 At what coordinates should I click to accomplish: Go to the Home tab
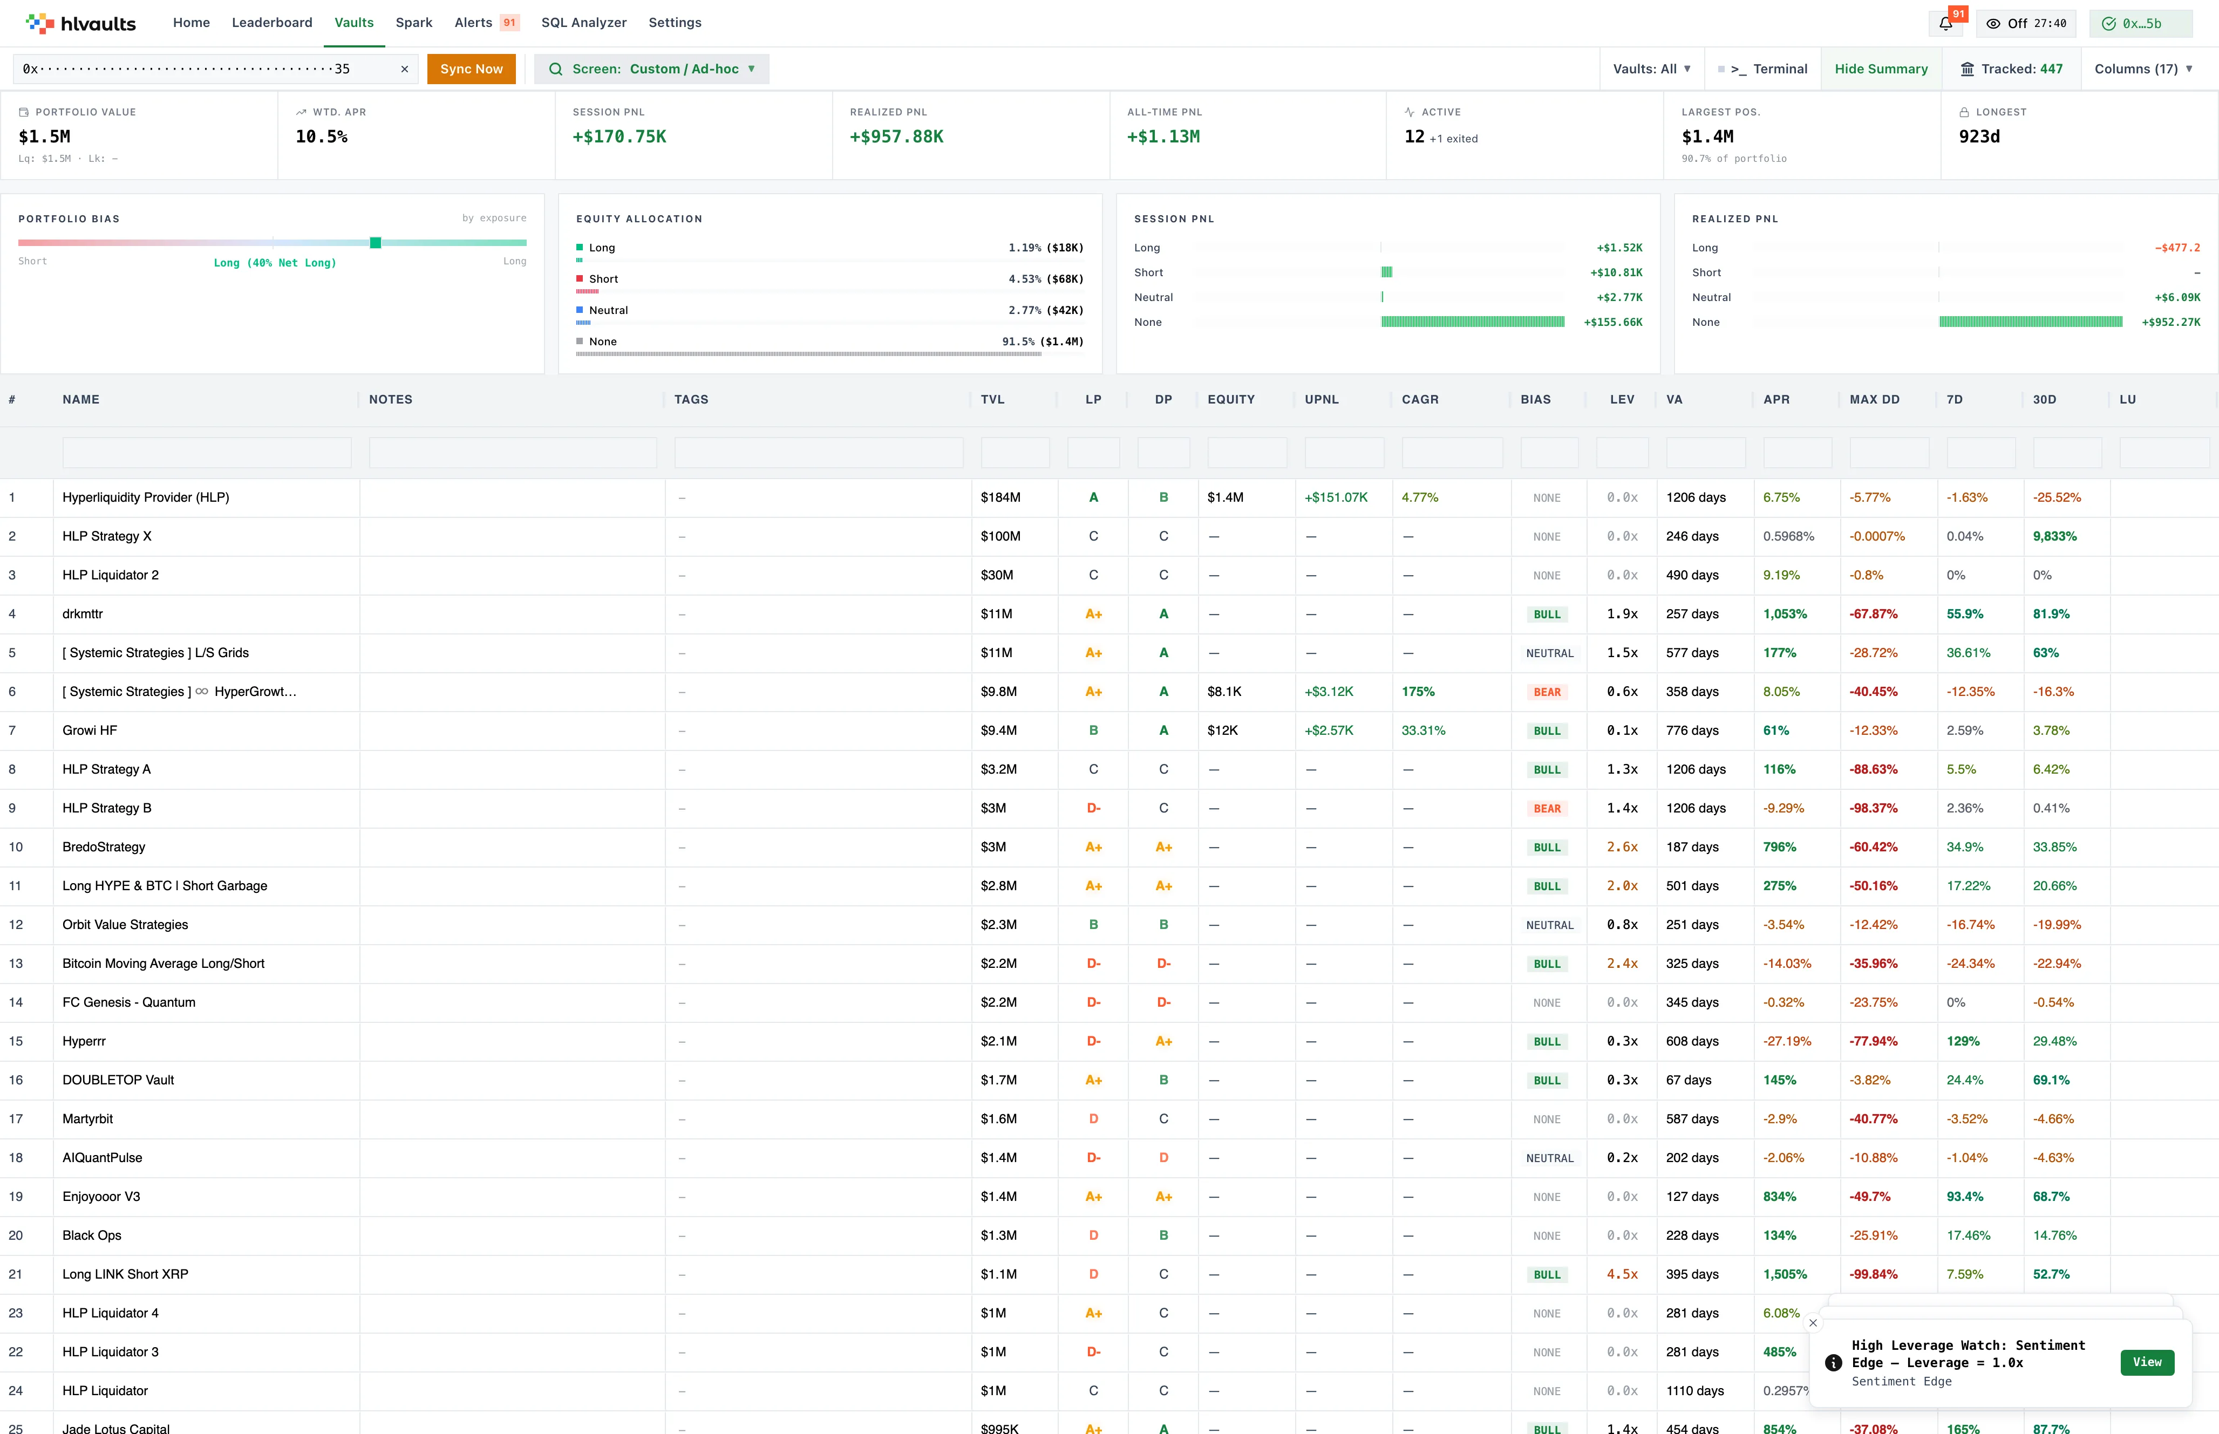coord(191,22)
